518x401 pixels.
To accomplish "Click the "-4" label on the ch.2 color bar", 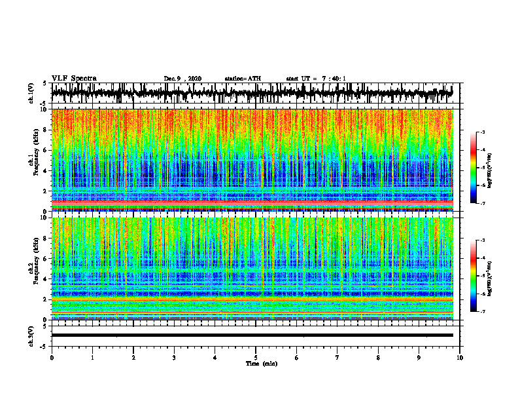I will 483,258.
